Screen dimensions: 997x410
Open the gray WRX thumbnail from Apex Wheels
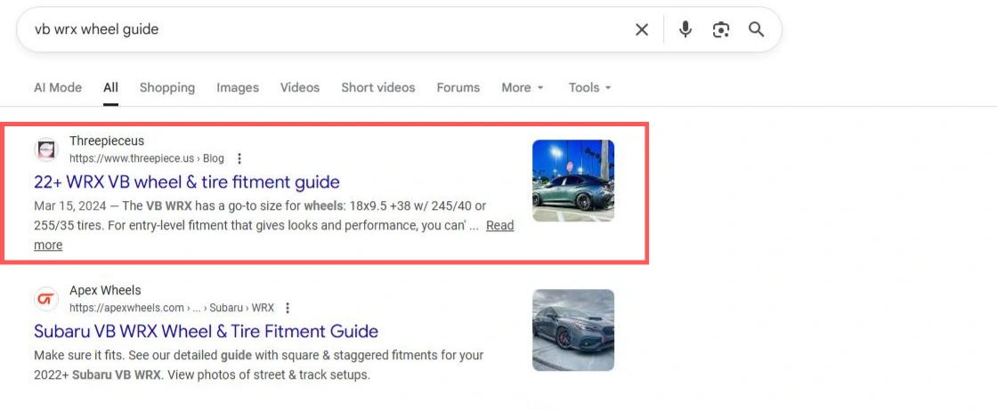coord(573,330)
